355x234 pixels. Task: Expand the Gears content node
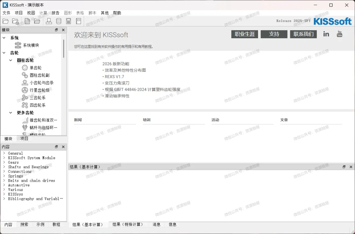(4, 162)
